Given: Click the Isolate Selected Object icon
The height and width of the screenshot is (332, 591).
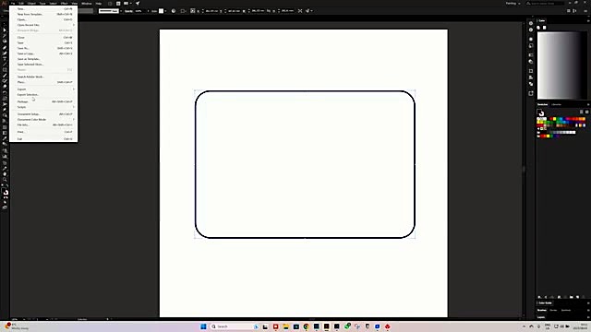Looking at the screenshot, I should 300,11.
